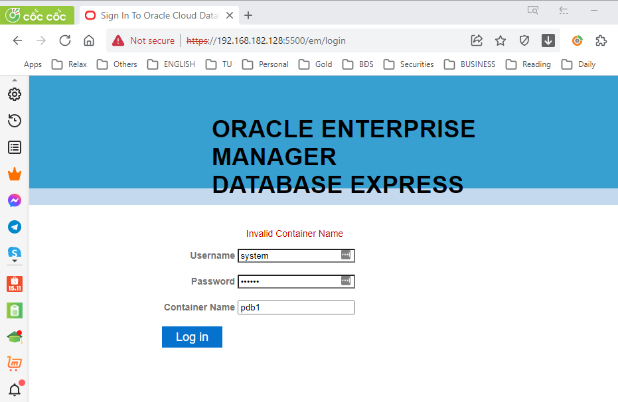Go back to previous page
This screenshot has width=618, height=402.
tap(17, 40)
